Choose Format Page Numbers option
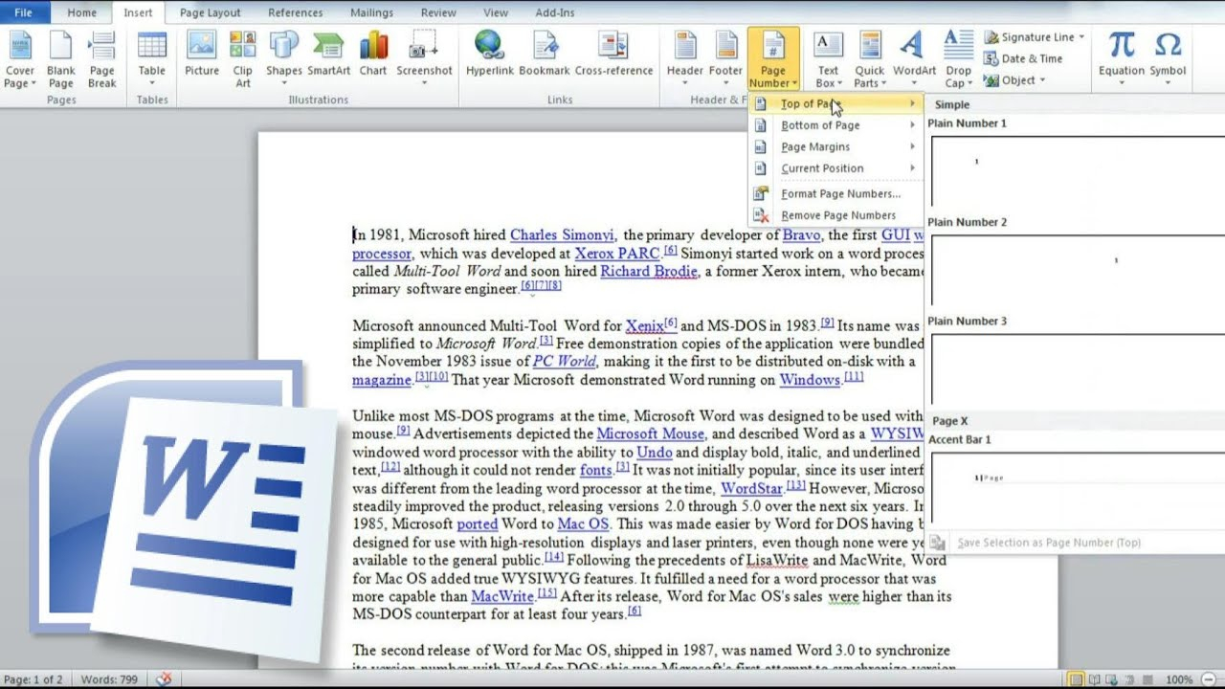Viewport: 1225px width, 689px height. (835, 193)
